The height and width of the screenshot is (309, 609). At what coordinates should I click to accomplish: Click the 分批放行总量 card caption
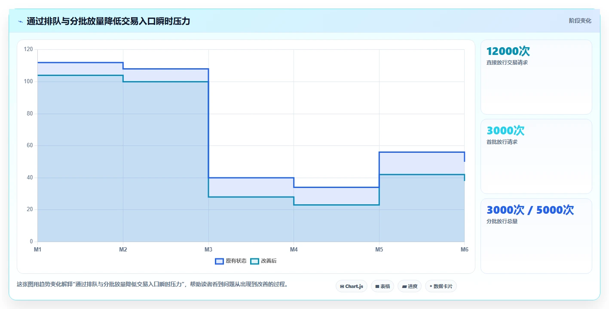[502, 221]
